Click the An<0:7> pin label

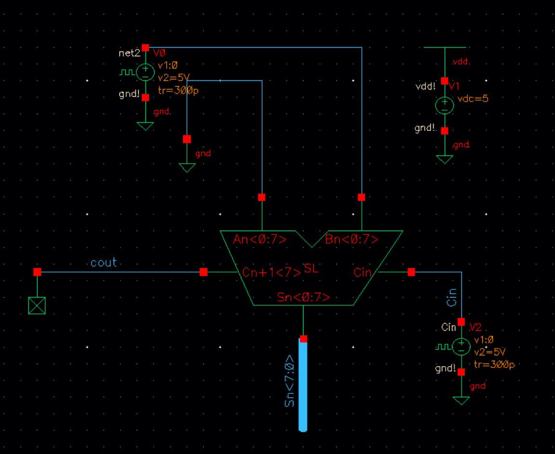pyautogui.click(x=260, y=239)
